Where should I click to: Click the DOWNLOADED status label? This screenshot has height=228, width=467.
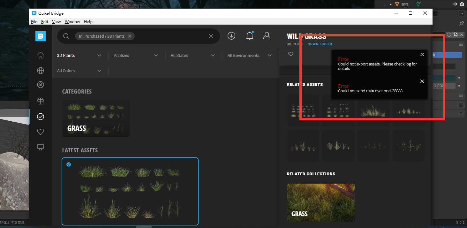tap(320, 44)
